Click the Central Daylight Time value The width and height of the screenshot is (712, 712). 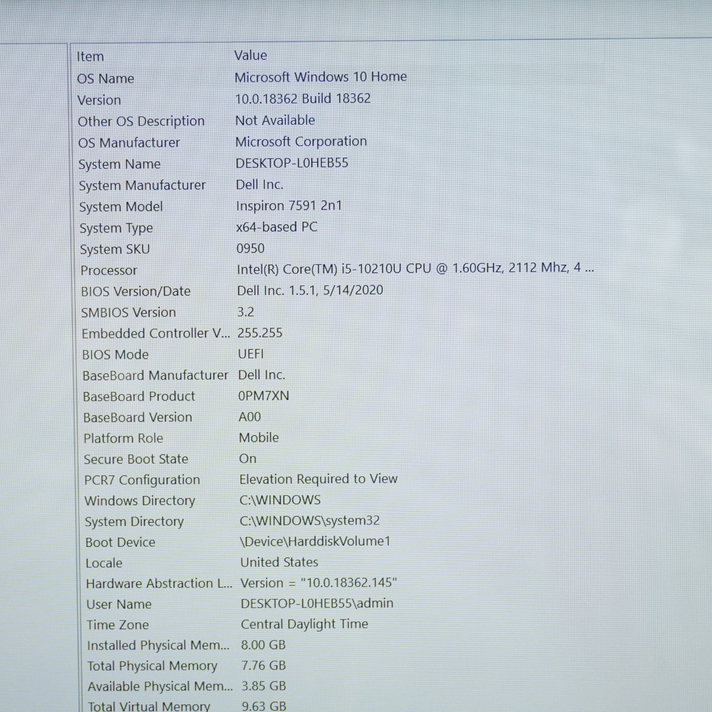tap(305, 624)
